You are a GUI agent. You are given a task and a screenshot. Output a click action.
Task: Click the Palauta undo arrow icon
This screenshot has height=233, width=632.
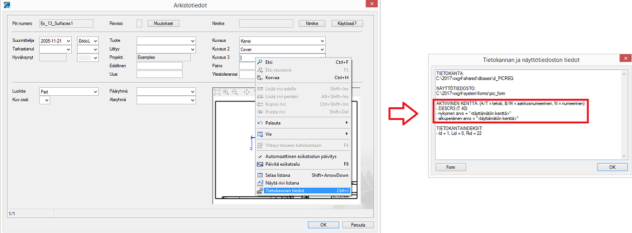pos(260,122)
